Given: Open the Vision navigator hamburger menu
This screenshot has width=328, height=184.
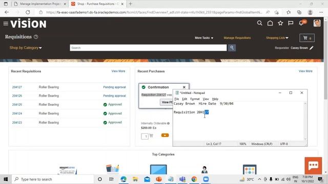Looking at the screenshot, I should pyautogui.click(x=6, y=24).
